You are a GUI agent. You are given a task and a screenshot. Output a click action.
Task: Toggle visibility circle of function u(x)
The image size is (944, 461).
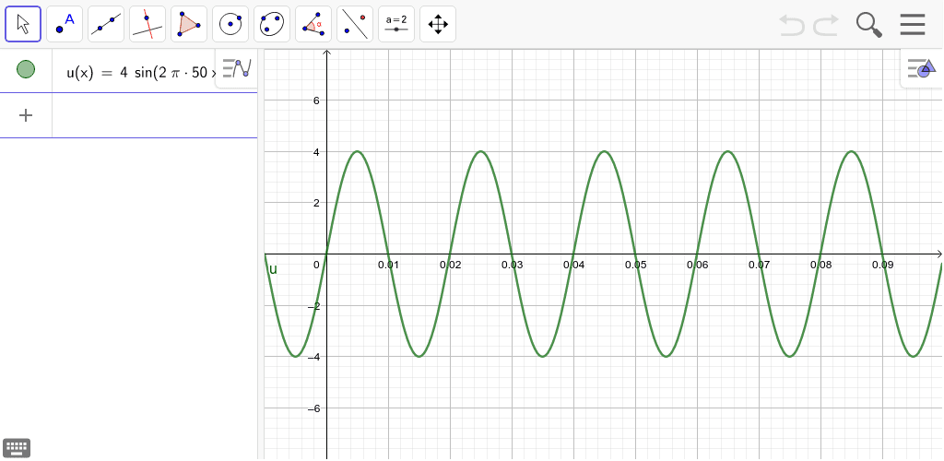[26, 69]
